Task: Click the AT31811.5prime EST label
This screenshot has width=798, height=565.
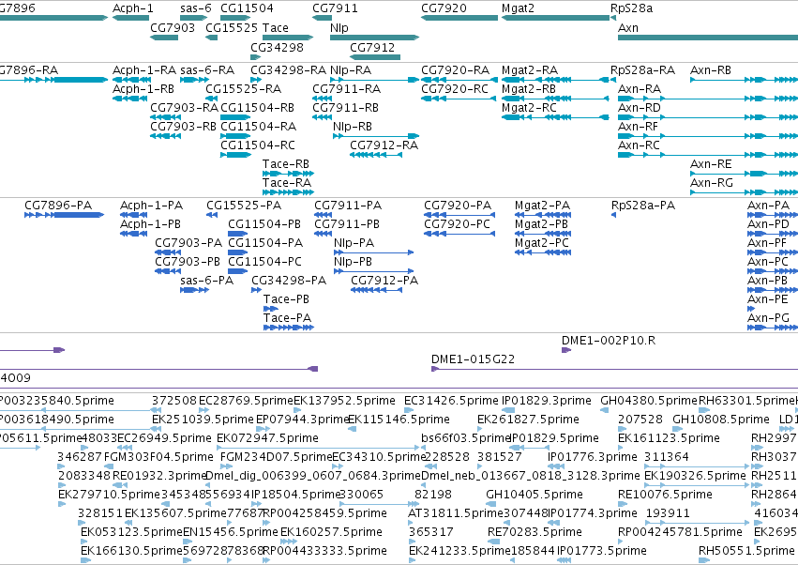Action: click(456, 513)
